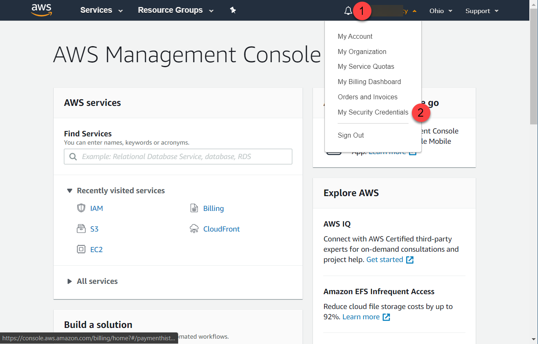Open the EC2 service link
The image size is (538, 344).
(96, 250)
